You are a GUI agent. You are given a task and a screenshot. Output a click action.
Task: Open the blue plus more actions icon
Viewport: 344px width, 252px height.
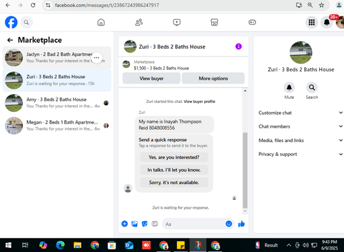pyautogui.click(x=125, y=224)
